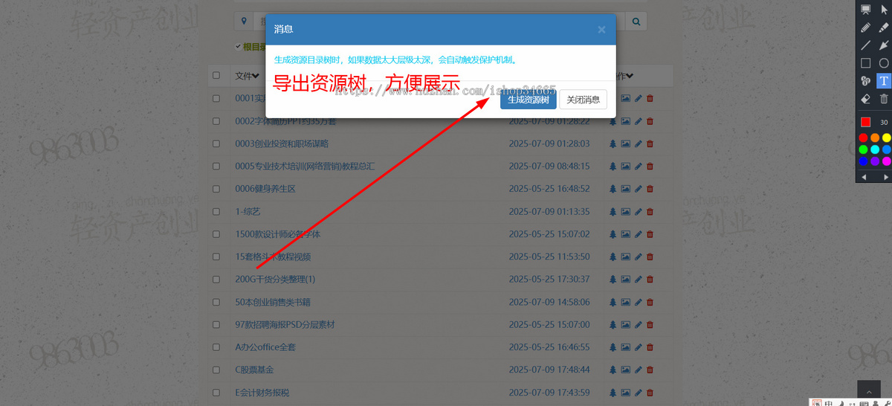Open the 0005专业技术培训(网络营销)教程总汇 link
This screenshot has width=892, height=406.
tap(305, 166)
